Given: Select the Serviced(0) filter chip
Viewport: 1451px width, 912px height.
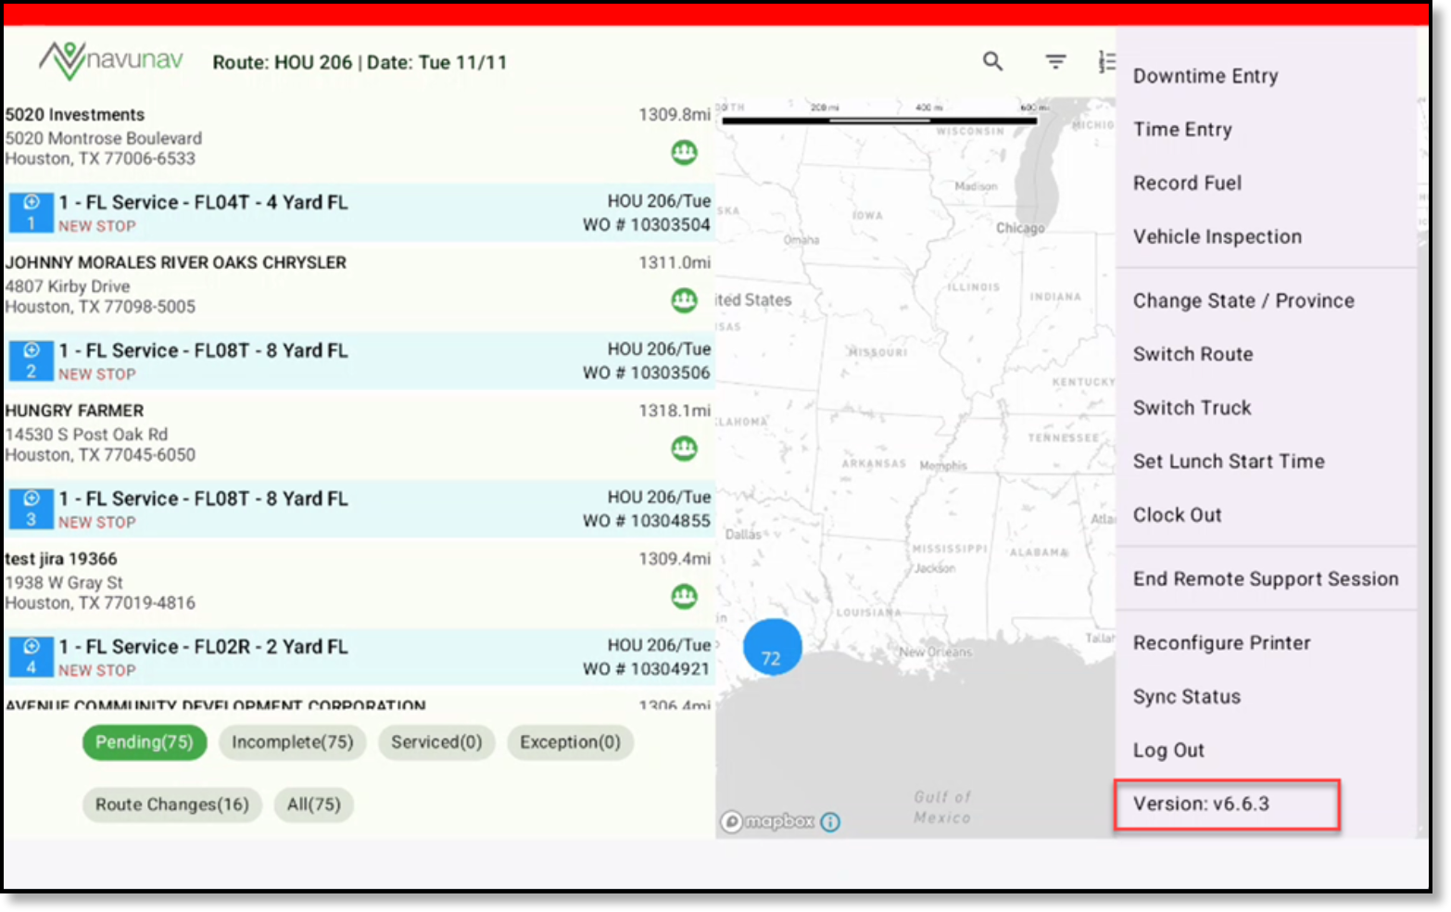Looking at the screenshot, I should [436, 742].
